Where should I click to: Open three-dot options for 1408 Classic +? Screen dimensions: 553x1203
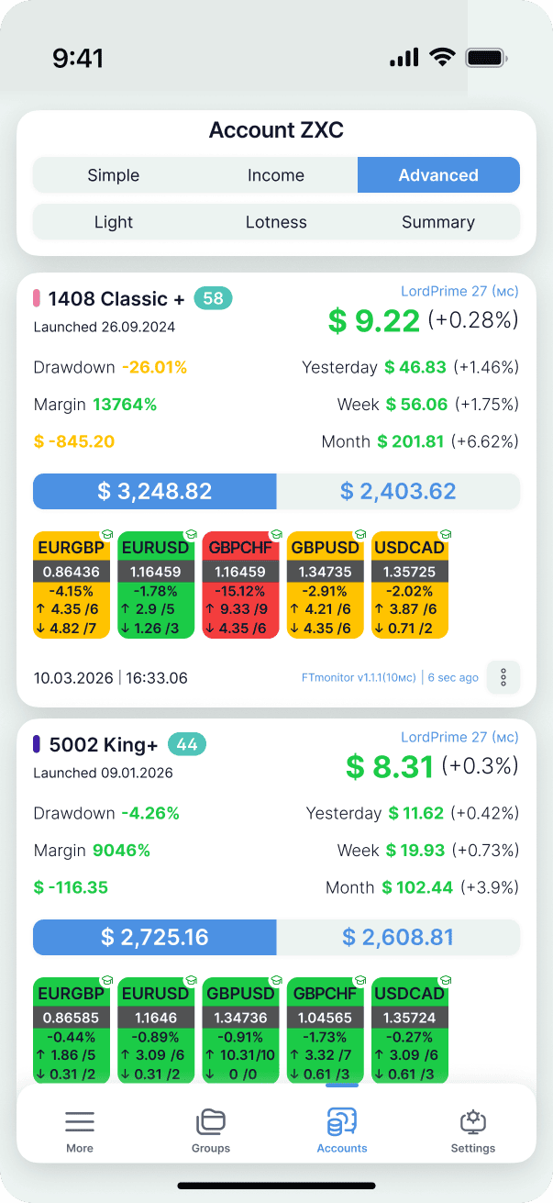(x=503, y=678)
